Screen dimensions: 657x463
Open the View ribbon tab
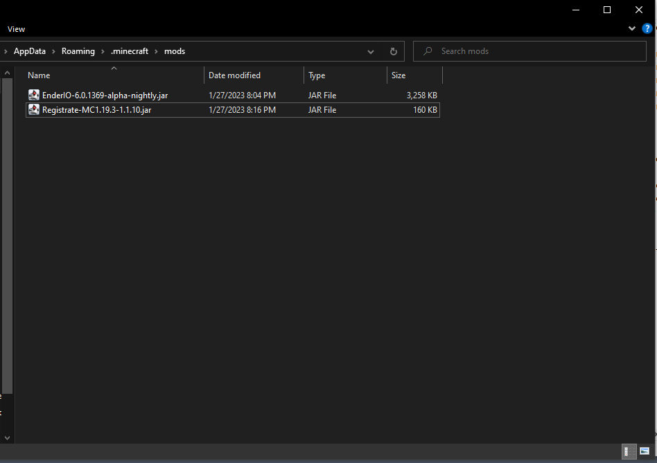17,29
